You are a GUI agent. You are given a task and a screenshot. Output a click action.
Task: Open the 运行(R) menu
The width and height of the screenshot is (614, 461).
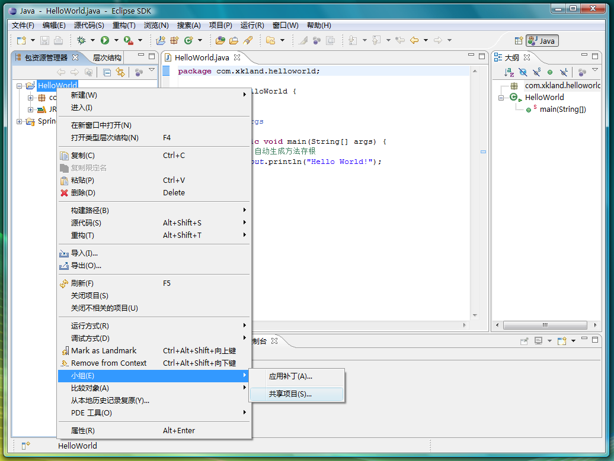pyautogui.click(x=252, y=25)
